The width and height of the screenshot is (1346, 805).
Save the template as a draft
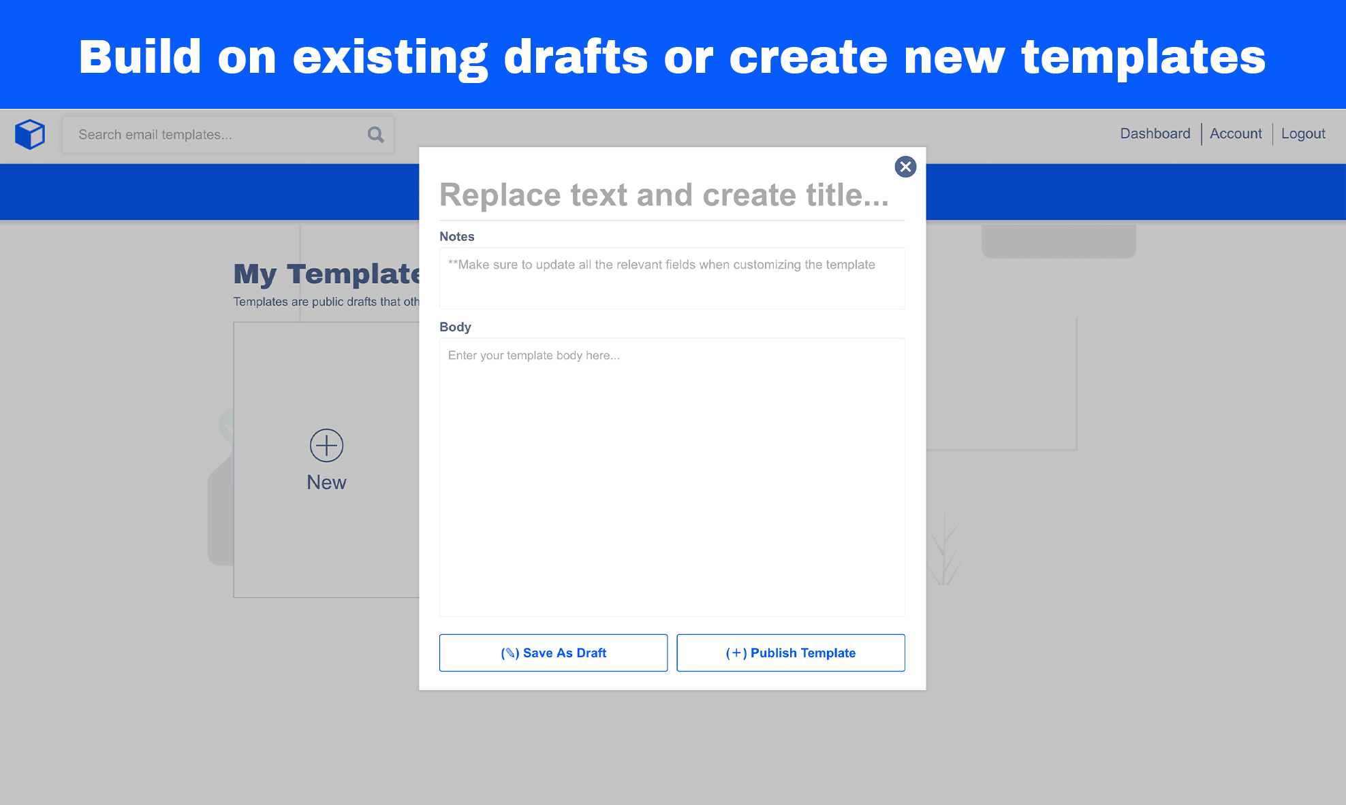point(553,653)
